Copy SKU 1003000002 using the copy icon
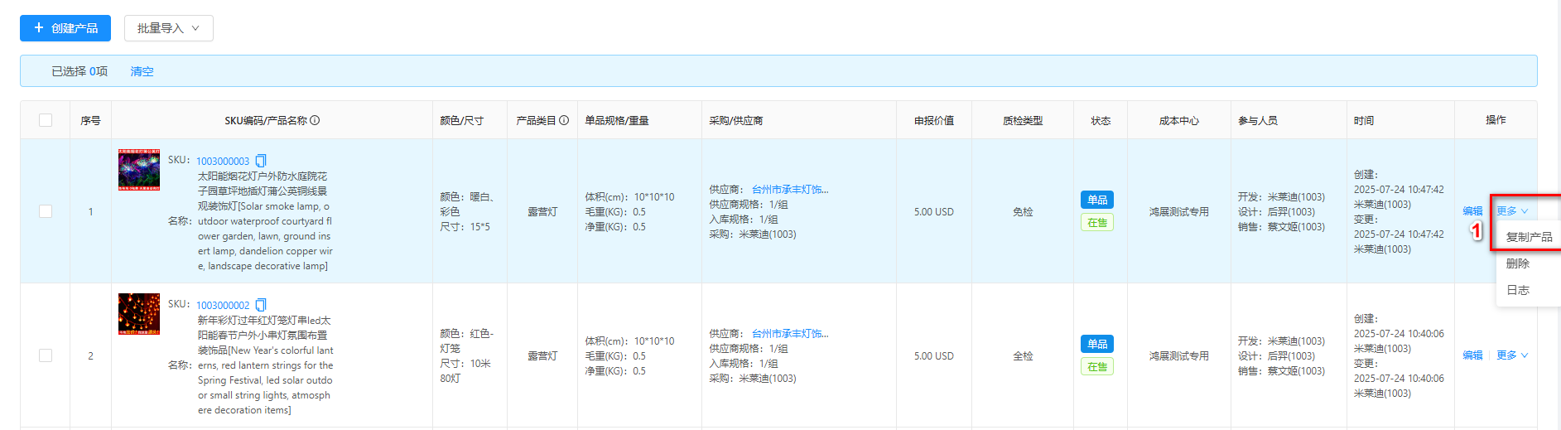1561x430 pixels. coord(261,305)
